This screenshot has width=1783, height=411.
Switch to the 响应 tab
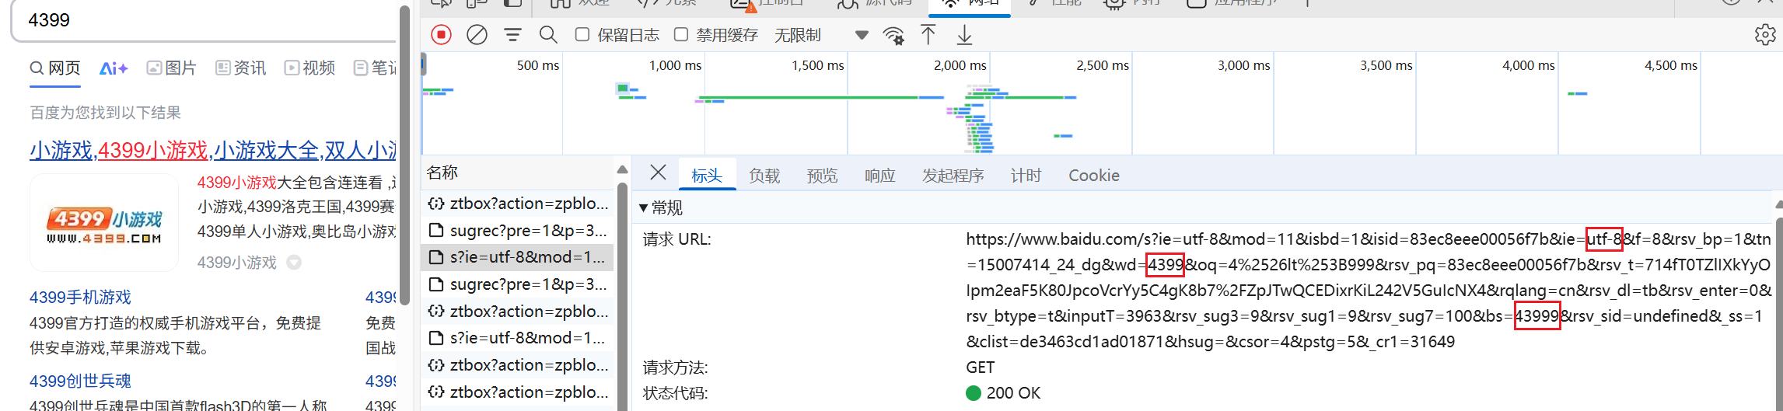pos(879,176)
